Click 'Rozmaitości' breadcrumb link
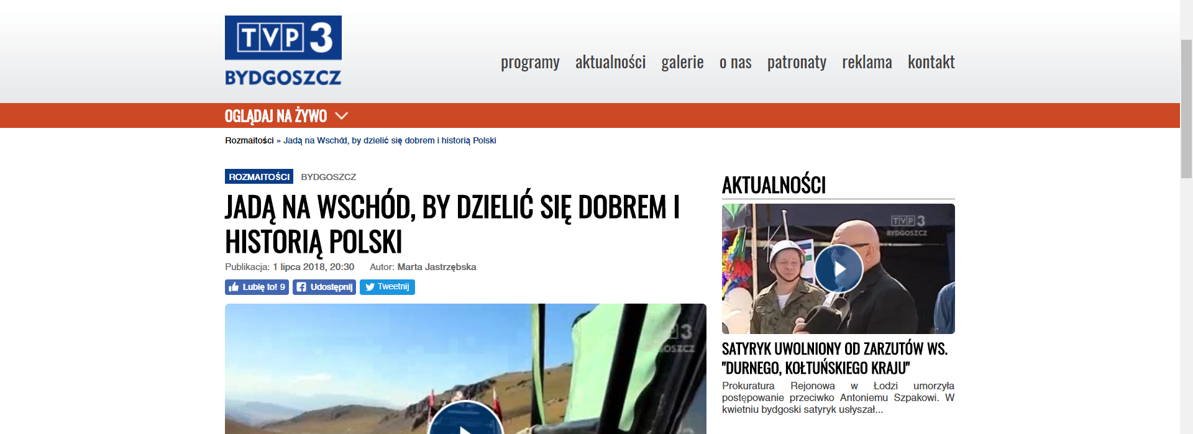1193x434 pixels. 249,140
